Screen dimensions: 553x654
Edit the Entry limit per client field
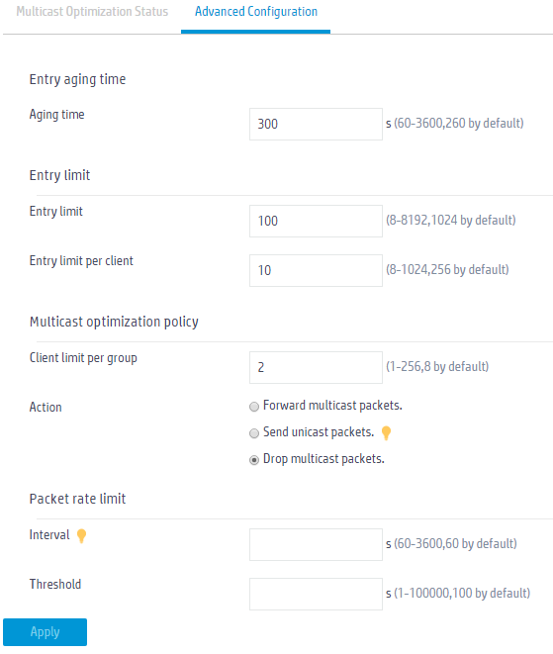316,270
